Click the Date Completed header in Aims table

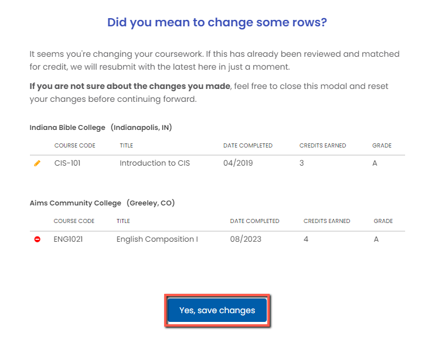254,221
